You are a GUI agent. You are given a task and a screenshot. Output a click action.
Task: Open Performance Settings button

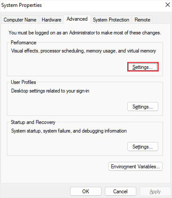pyautogui.click(x=143, y=67)
